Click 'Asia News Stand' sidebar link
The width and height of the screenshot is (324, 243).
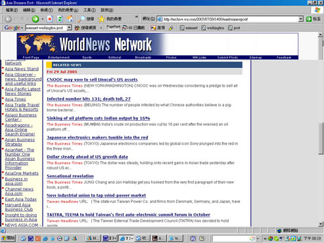tap(22, 69)
